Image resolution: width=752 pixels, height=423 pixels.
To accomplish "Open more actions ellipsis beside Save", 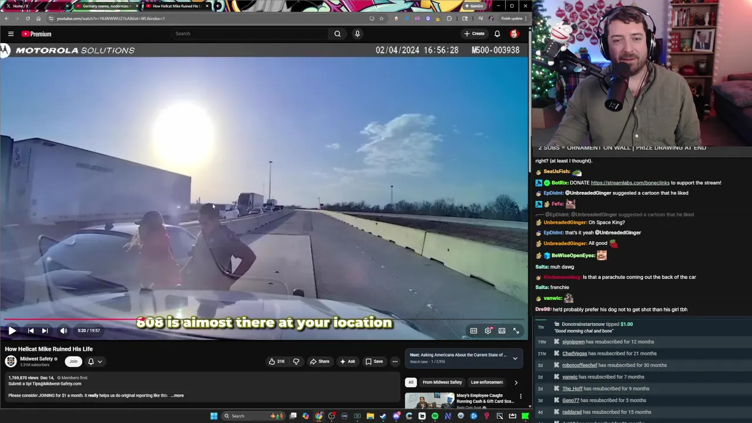I will click(x=395, y=361).
